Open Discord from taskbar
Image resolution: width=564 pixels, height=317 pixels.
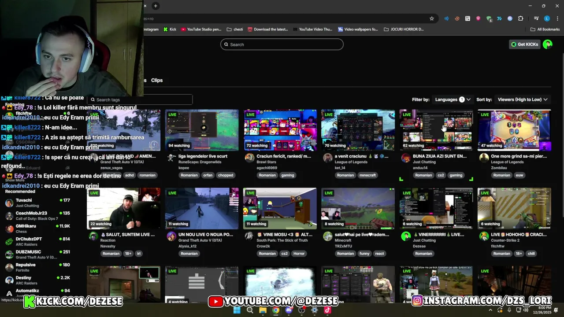289,310
